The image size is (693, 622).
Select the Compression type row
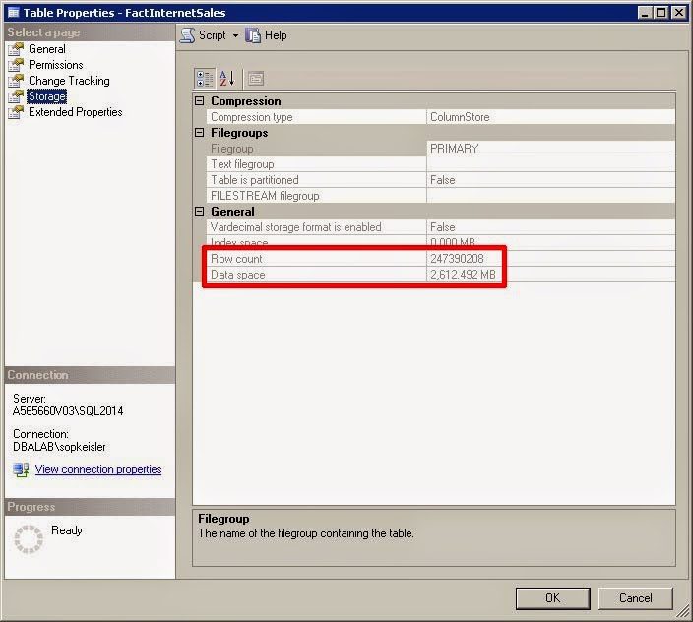[x=441, y=117]
